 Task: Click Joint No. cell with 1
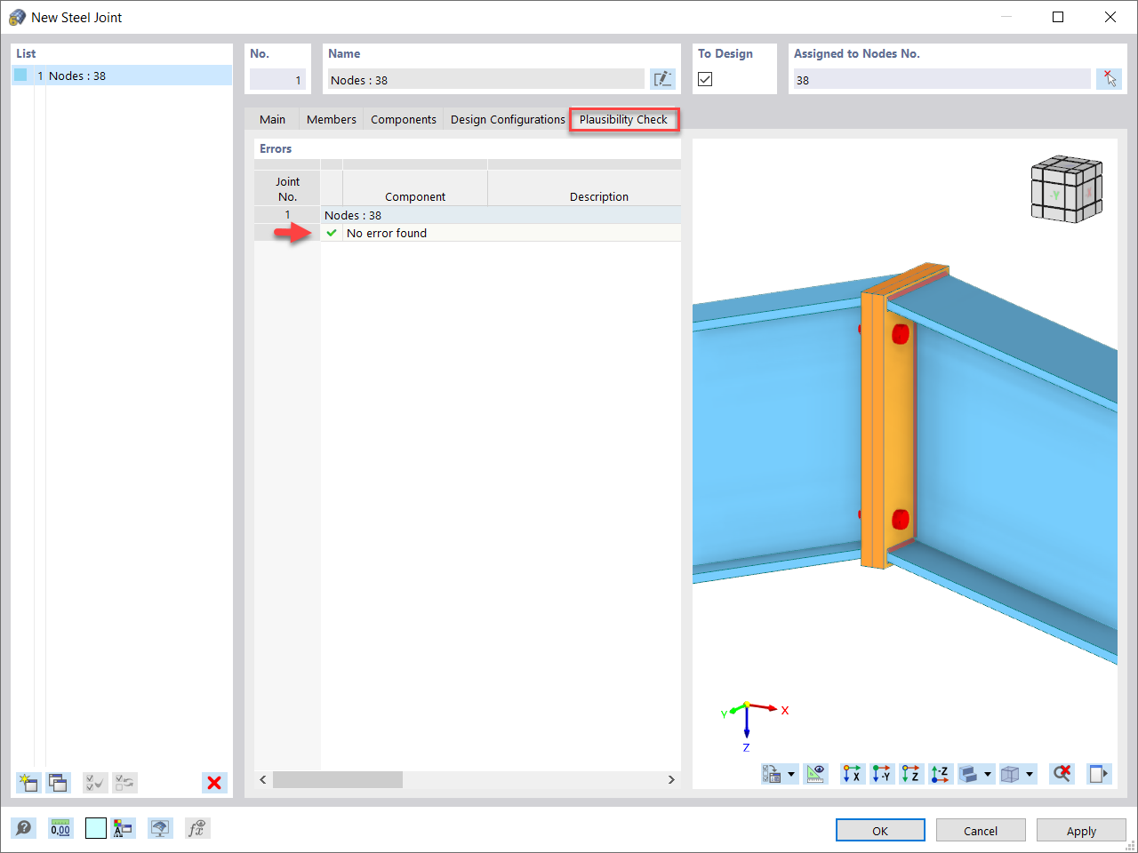click(287, 215)
